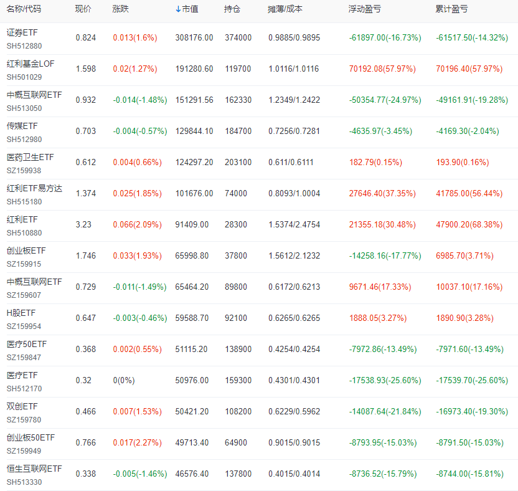The height and width of the screenshot is (491, 518).
Task: Select the code SZ159949
Action: click(24, 451)
